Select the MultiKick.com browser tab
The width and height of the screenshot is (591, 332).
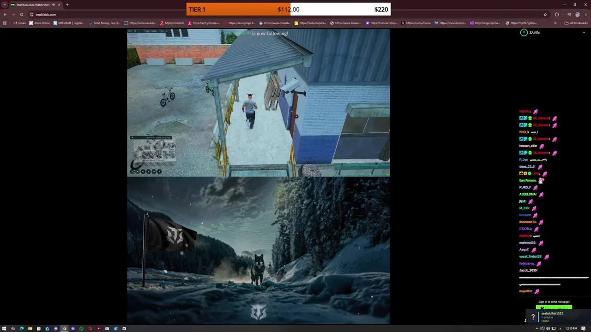tap(36, 5)
